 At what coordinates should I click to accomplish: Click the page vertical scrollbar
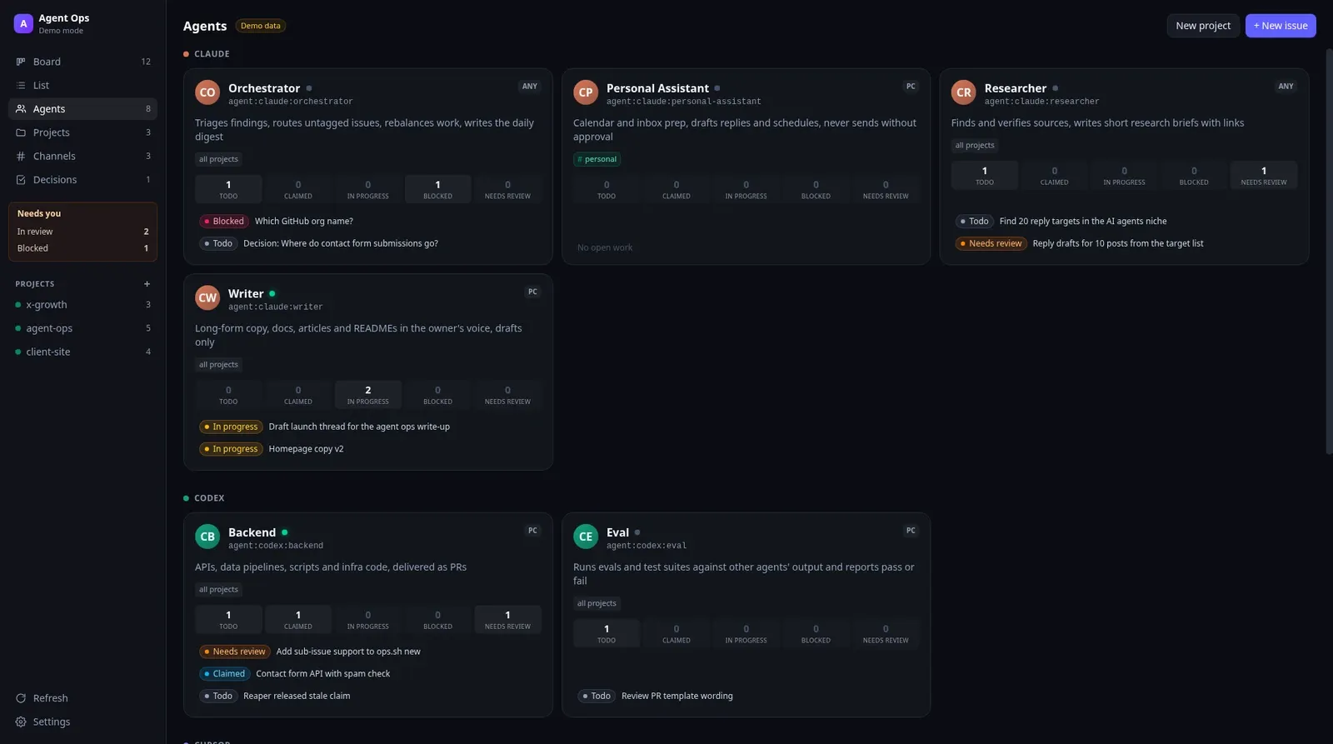(1329, 250)
